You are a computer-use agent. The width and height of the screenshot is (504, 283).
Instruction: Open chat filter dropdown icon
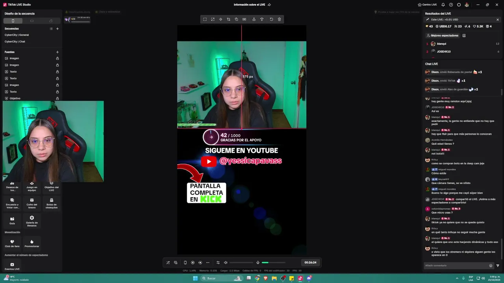coord(498,266)
